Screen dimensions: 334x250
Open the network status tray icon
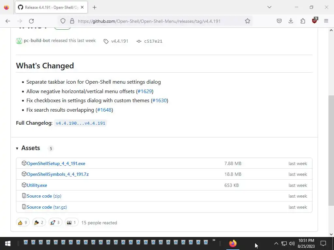tap(284, 243)
